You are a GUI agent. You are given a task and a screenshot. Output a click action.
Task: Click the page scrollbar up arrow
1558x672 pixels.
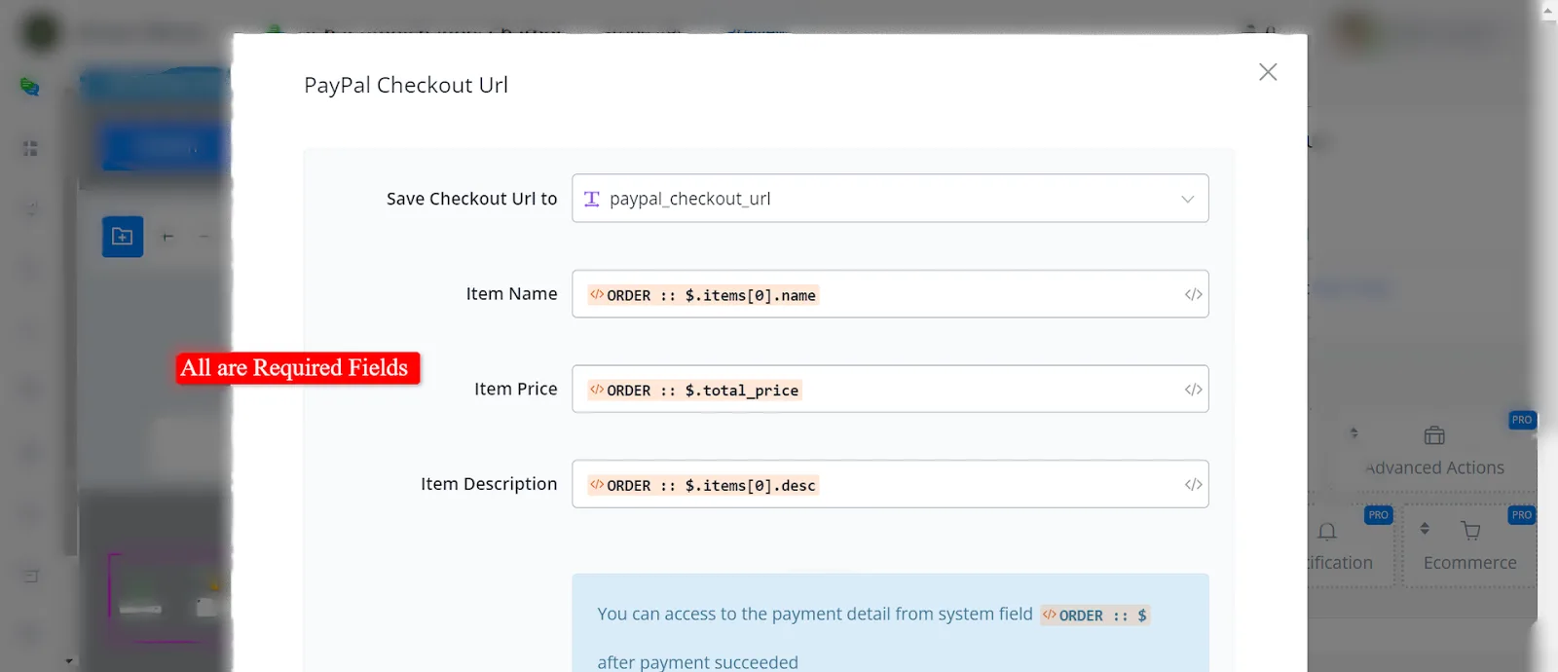[x=1548, y=10]
